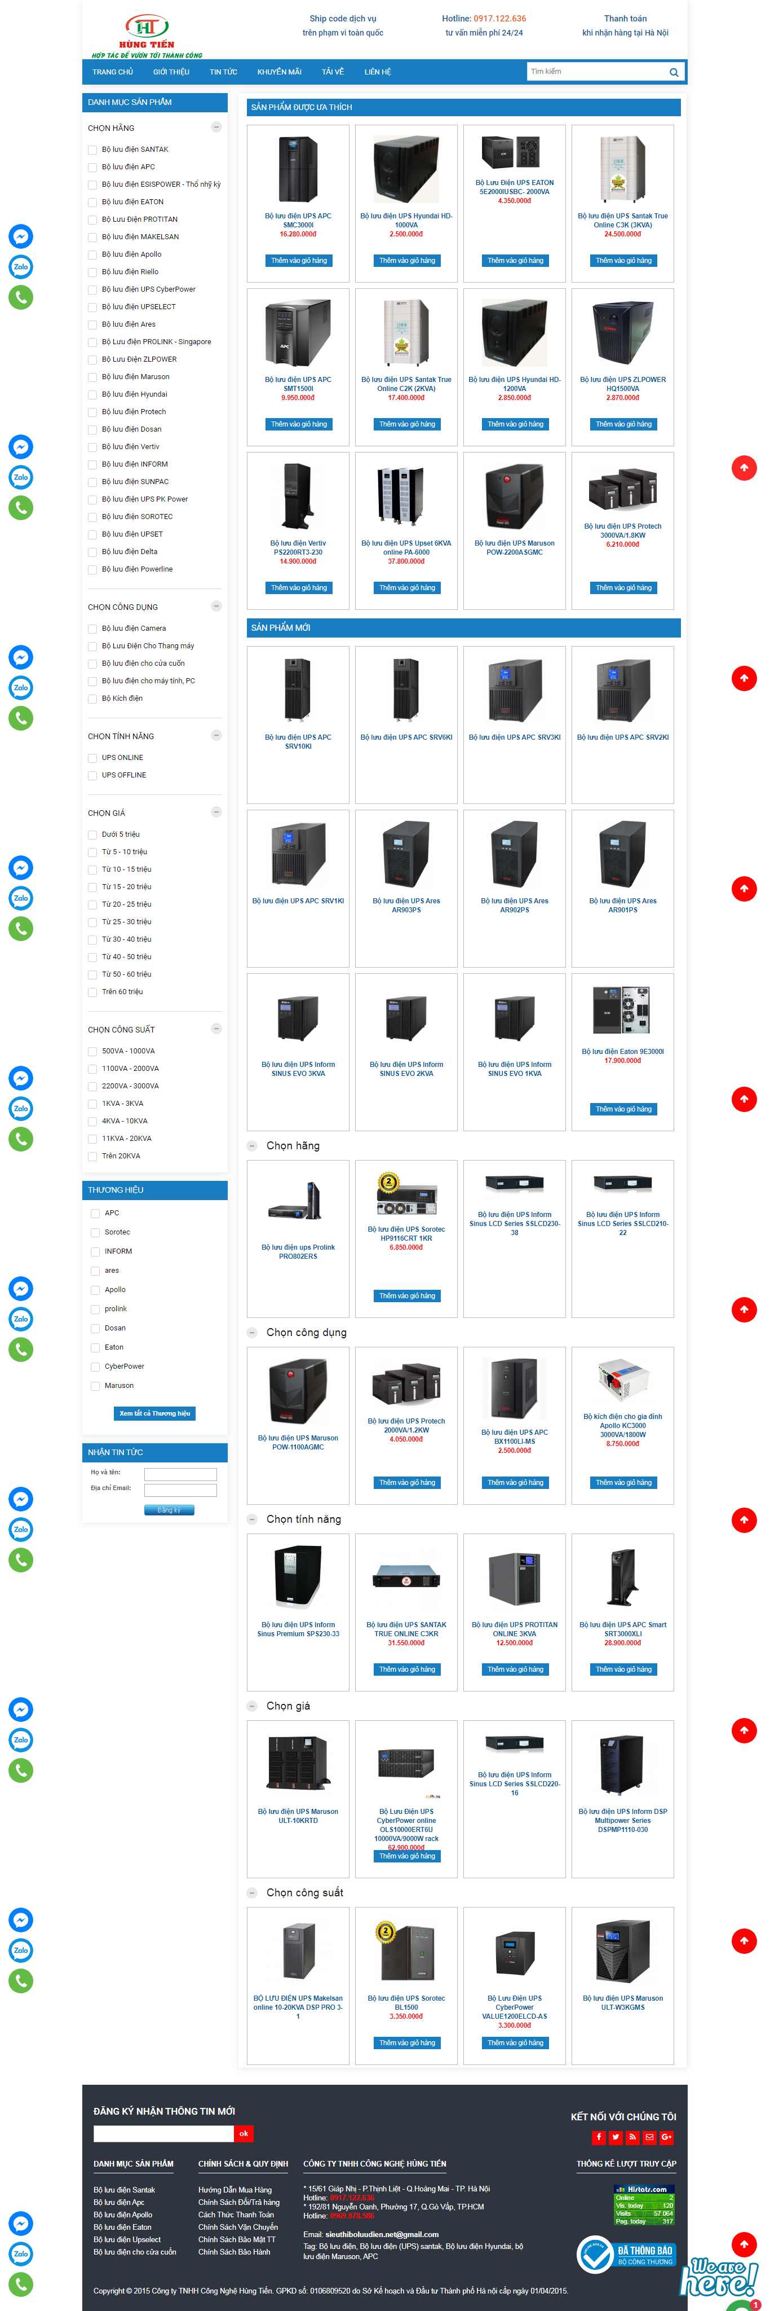Viewport: 770px width, 2311px height.
Task: Add UPS APC SMC3000I to cart
Action: point(299,261)
